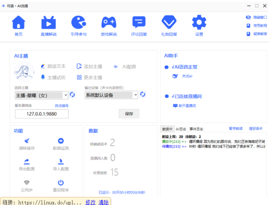
Task: Open 游戏解说 game commentary icon
Action: click(109, 23)
